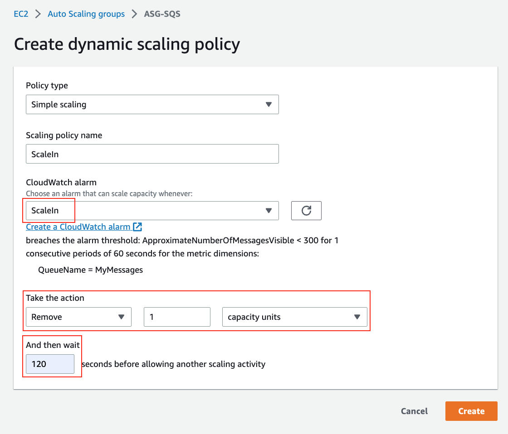Screen dimensions: 508x434
Task: Open the capacity units dropdown
Action: click(294, 317)
